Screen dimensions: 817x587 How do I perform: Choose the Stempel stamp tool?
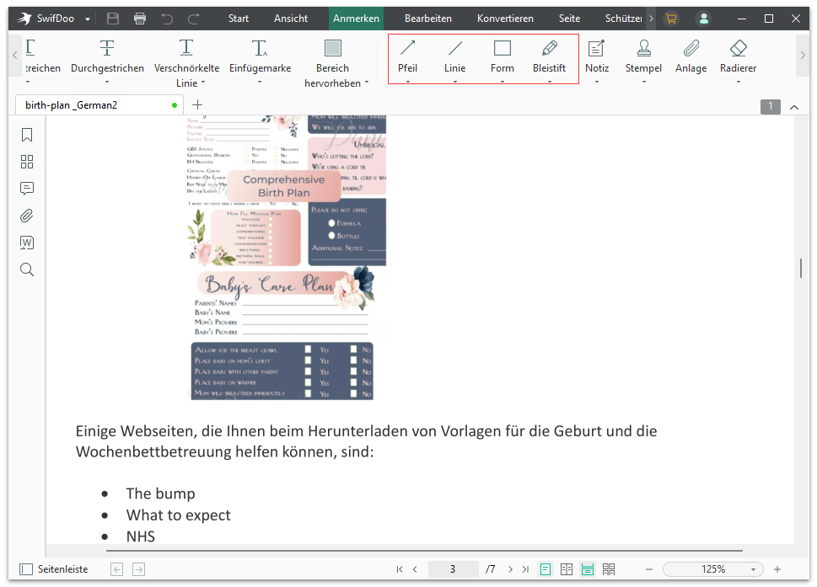[x=643, y=56]
